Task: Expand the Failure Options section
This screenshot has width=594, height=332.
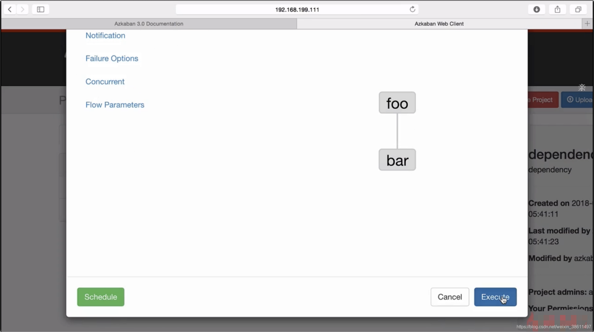Action: [111, 58]
